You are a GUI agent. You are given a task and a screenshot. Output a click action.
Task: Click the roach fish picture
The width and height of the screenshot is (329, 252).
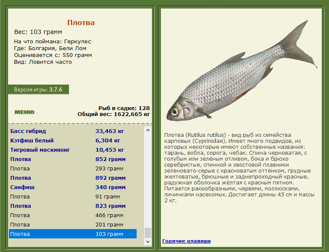tap(242, 71)
